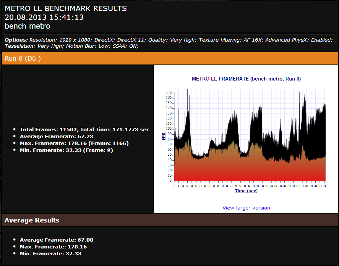Click 'Max. Framerate: 178.16' under Average Results
The image size is (339, 266).
coord(53,247)
